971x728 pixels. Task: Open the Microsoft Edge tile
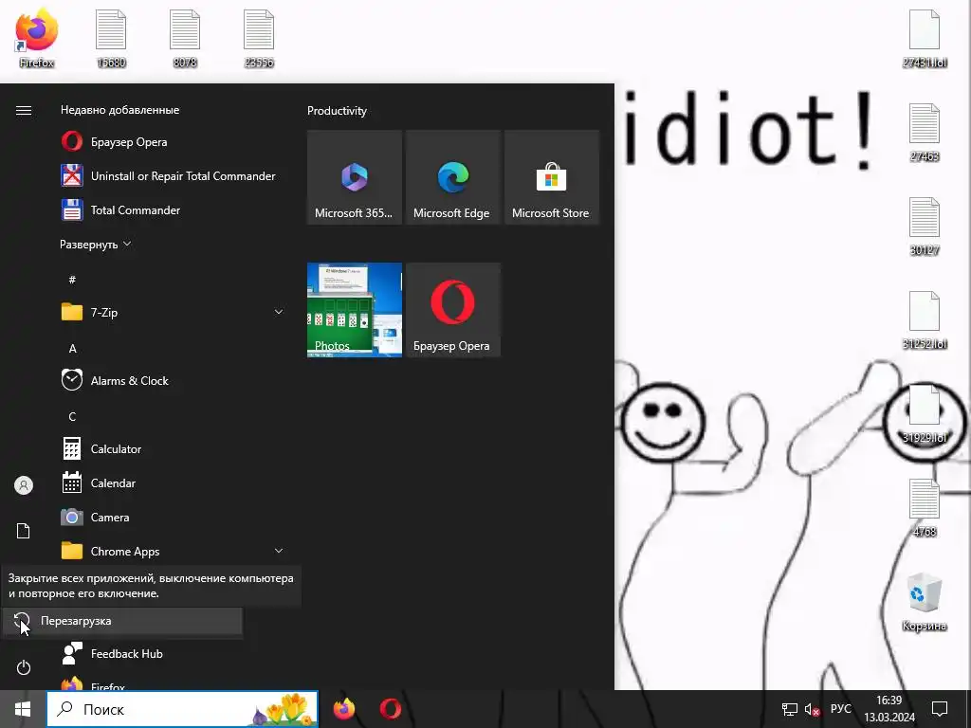[x=452, y=177]
